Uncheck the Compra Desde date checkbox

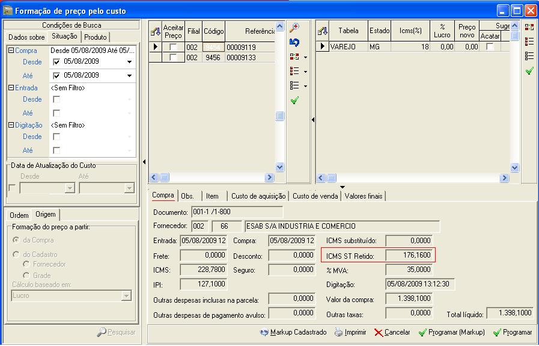57,62
